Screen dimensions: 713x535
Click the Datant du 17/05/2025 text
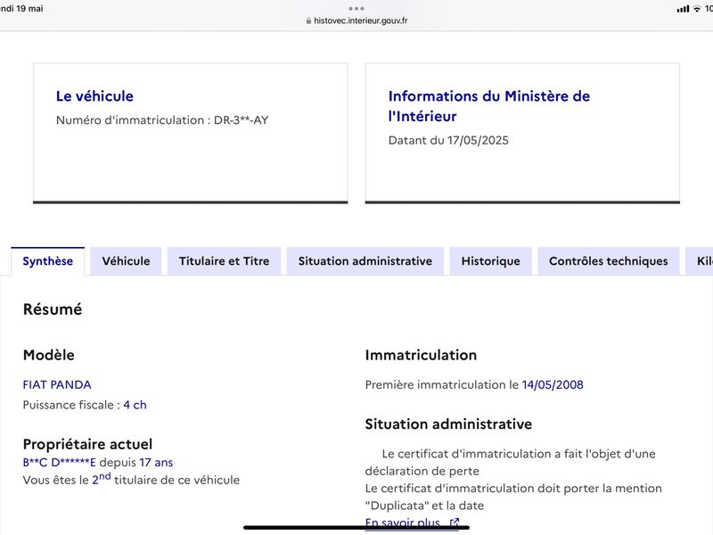coord(448,140)
